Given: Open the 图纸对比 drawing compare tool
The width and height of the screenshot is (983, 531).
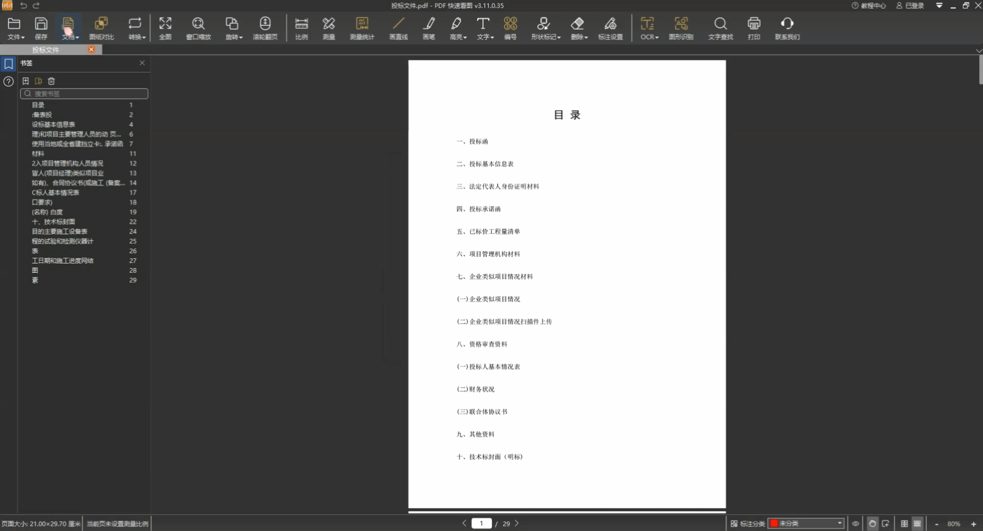Looking at the screenshot, I should [x=101, y=28].
